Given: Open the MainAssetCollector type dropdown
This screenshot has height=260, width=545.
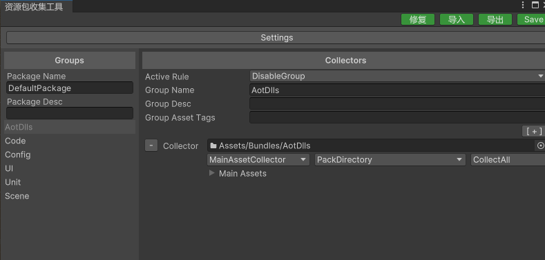Looking at the screenshot, I should point(258,160).
